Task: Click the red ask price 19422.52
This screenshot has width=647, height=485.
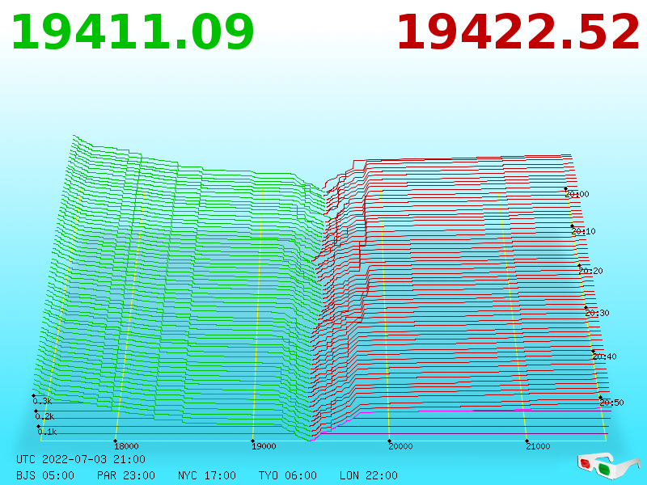Action: point(518,32)
